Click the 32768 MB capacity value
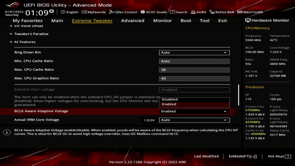Screen dimensions: 295x166 point(278,76)
